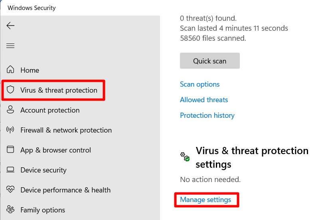Select Device performance & health

coord(65,190)
